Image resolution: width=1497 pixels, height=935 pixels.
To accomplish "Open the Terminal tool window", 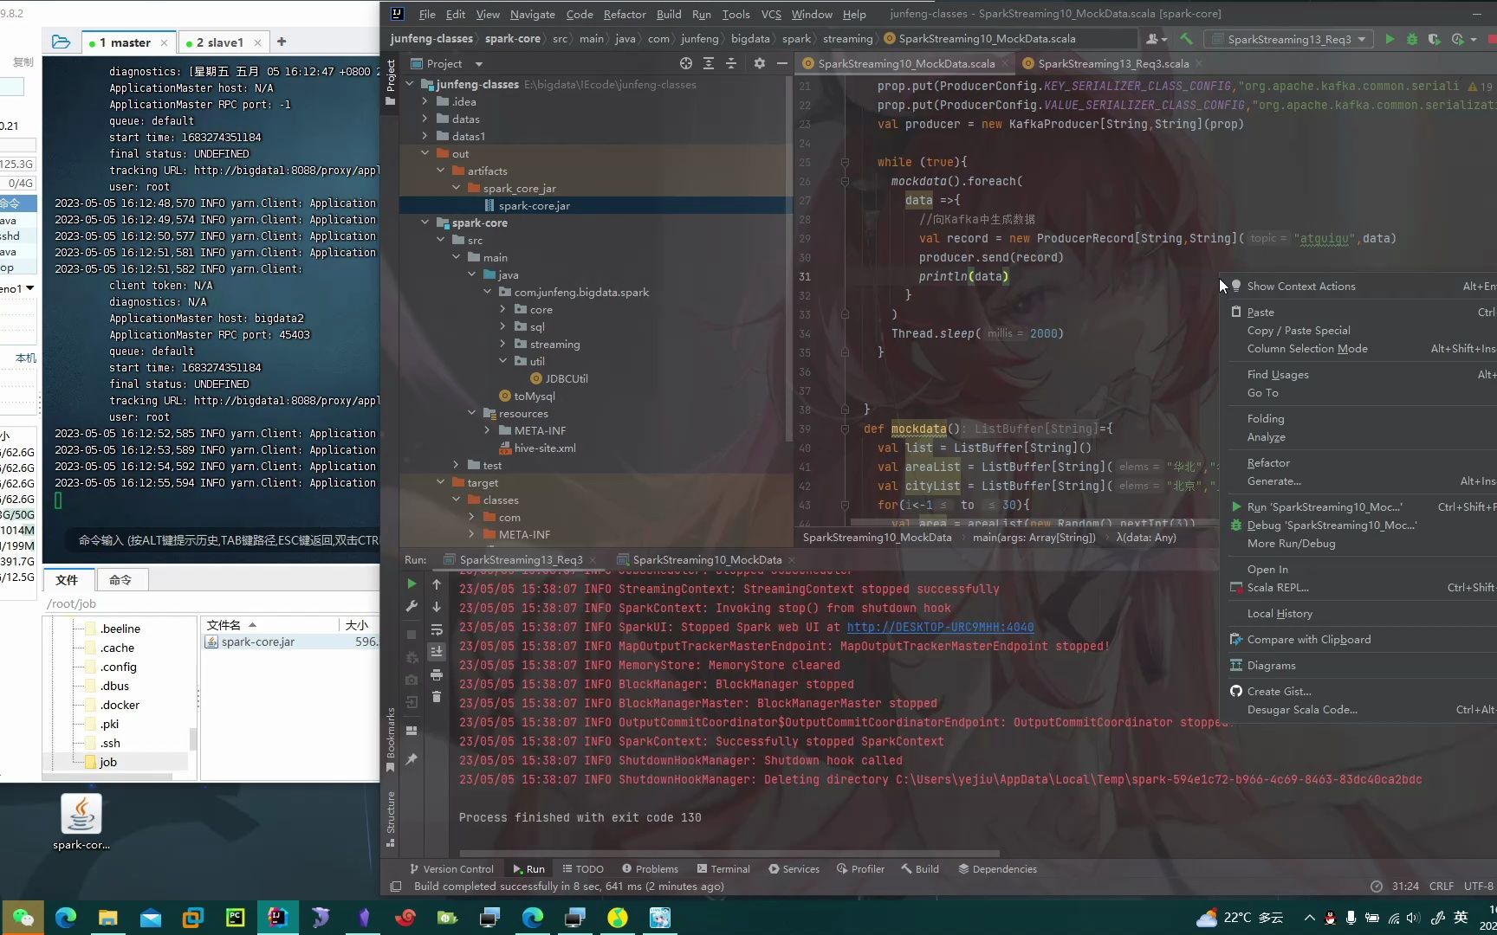I will pyautogui.click(x=723, y=868).
